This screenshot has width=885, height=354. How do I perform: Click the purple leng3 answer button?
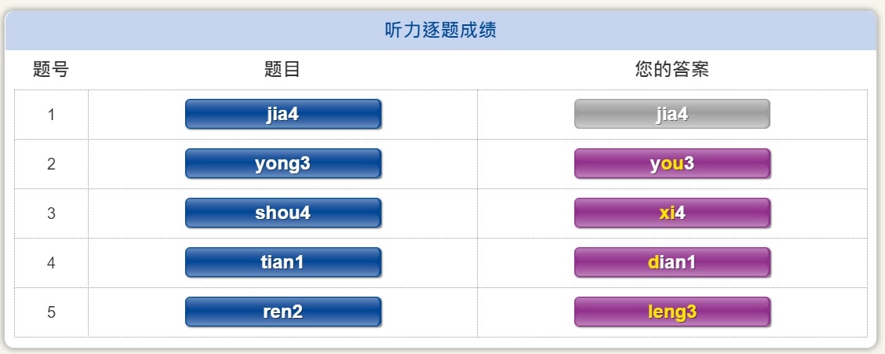(672, 312)
